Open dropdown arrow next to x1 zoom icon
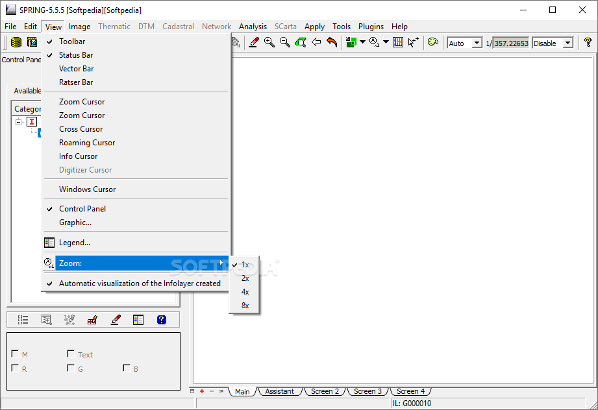 click(386, 42)
